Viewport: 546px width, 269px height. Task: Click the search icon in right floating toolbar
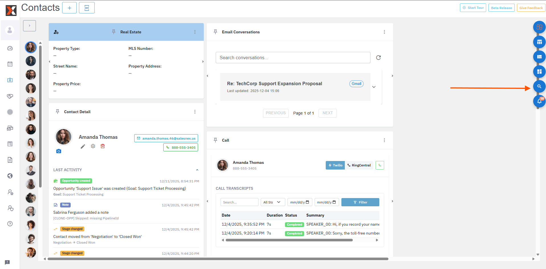tap(539, 86)
